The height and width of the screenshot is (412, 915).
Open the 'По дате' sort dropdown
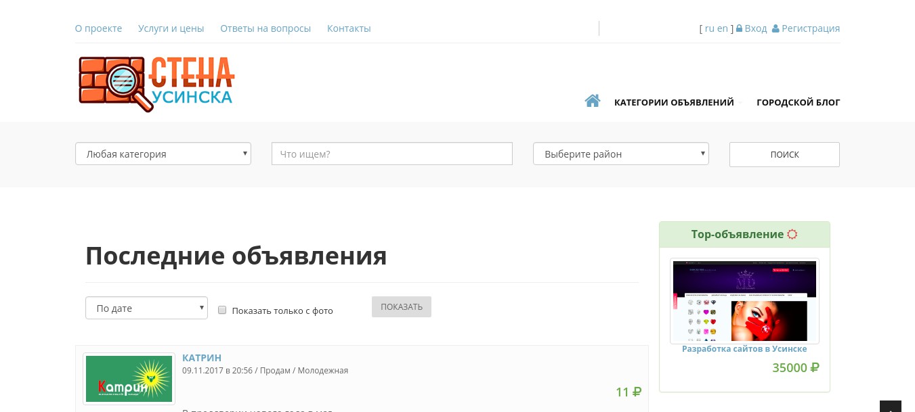[x=146, y=308]
